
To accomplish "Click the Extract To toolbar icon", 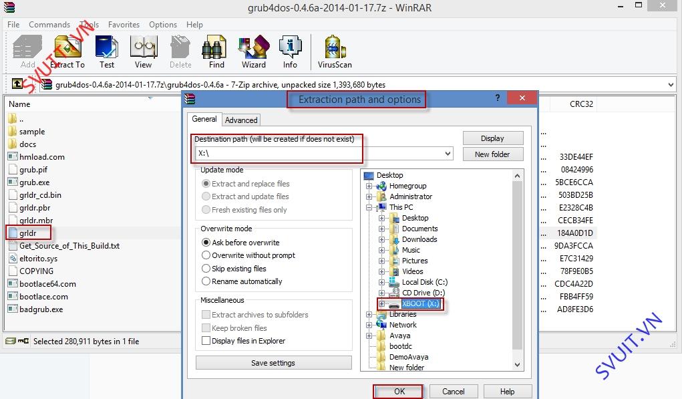I will click(x=68, y=47).
